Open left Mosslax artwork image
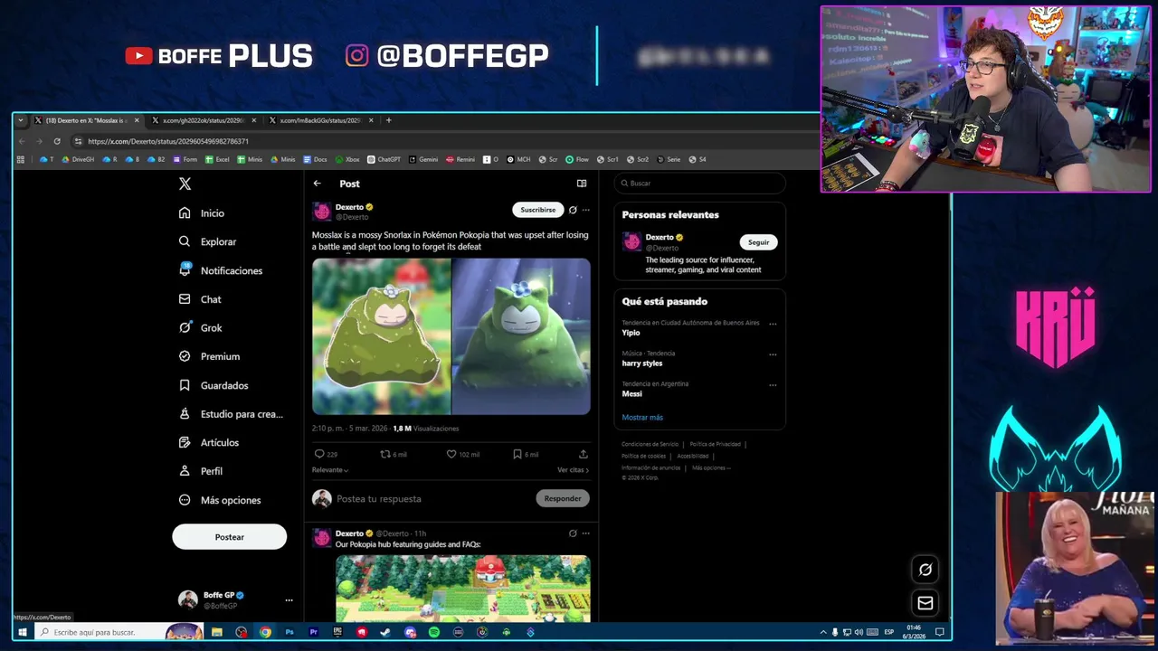This screenshot has width=1158, height=651. point(381,336)
